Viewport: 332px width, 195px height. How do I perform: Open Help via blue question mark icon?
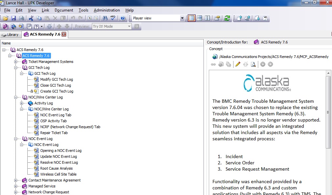(x=123, y=18)
